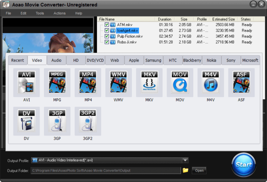The image size is (267, 182).
Task: Select the WMV format icon
Action: 118,83
